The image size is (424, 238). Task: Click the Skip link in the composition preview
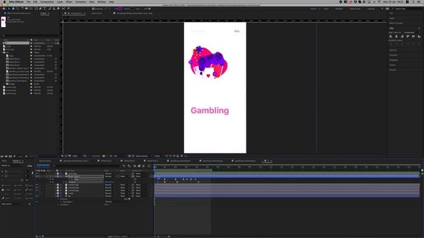237,31
